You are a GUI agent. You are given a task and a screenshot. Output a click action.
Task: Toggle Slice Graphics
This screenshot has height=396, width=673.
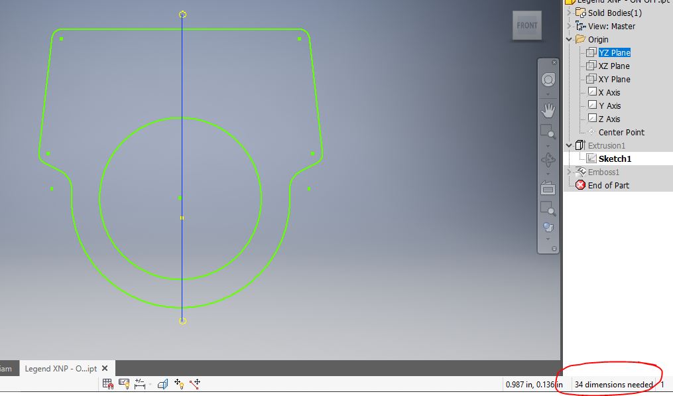pos(162,383)
